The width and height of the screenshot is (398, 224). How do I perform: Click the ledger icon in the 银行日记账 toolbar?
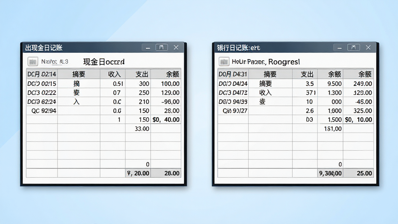click(x=224, y=61)
